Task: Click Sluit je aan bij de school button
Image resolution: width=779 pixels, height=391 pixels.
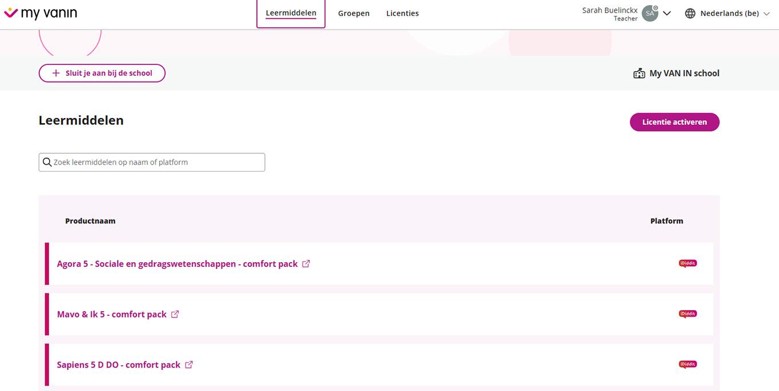Action: point(102,73)
